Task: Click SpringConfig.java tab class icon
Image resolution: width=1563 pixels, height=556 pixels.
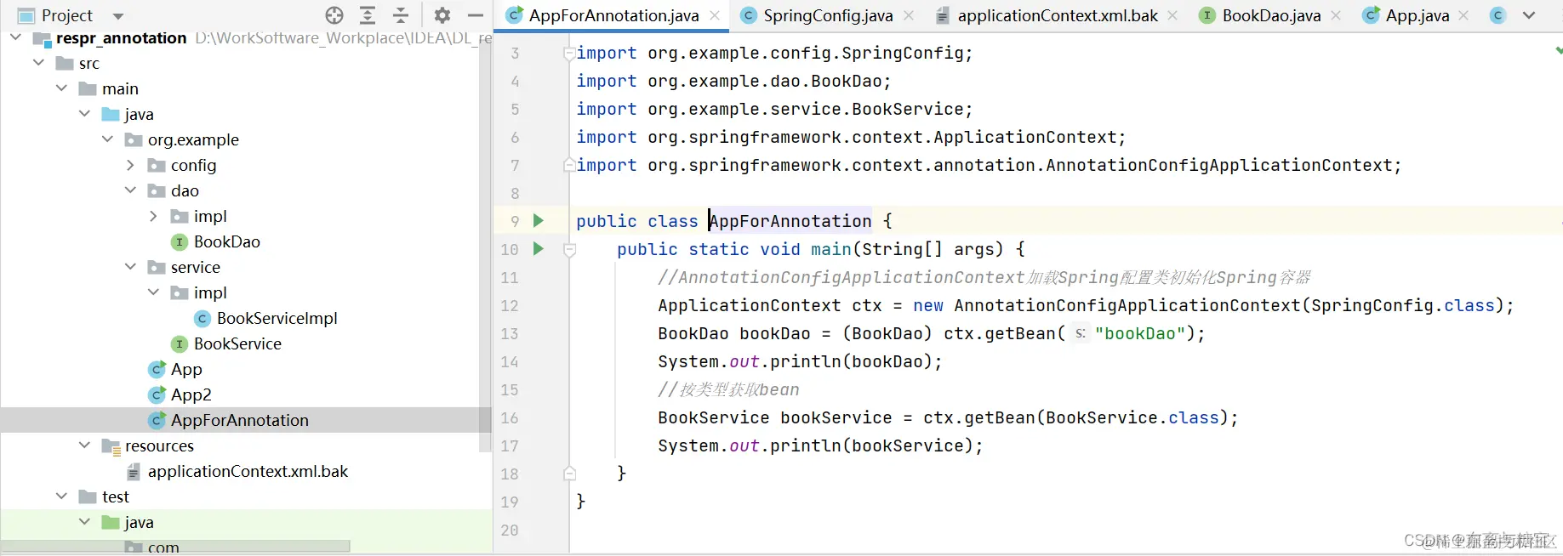Action: pyautogui.click(x=749, y=15)
